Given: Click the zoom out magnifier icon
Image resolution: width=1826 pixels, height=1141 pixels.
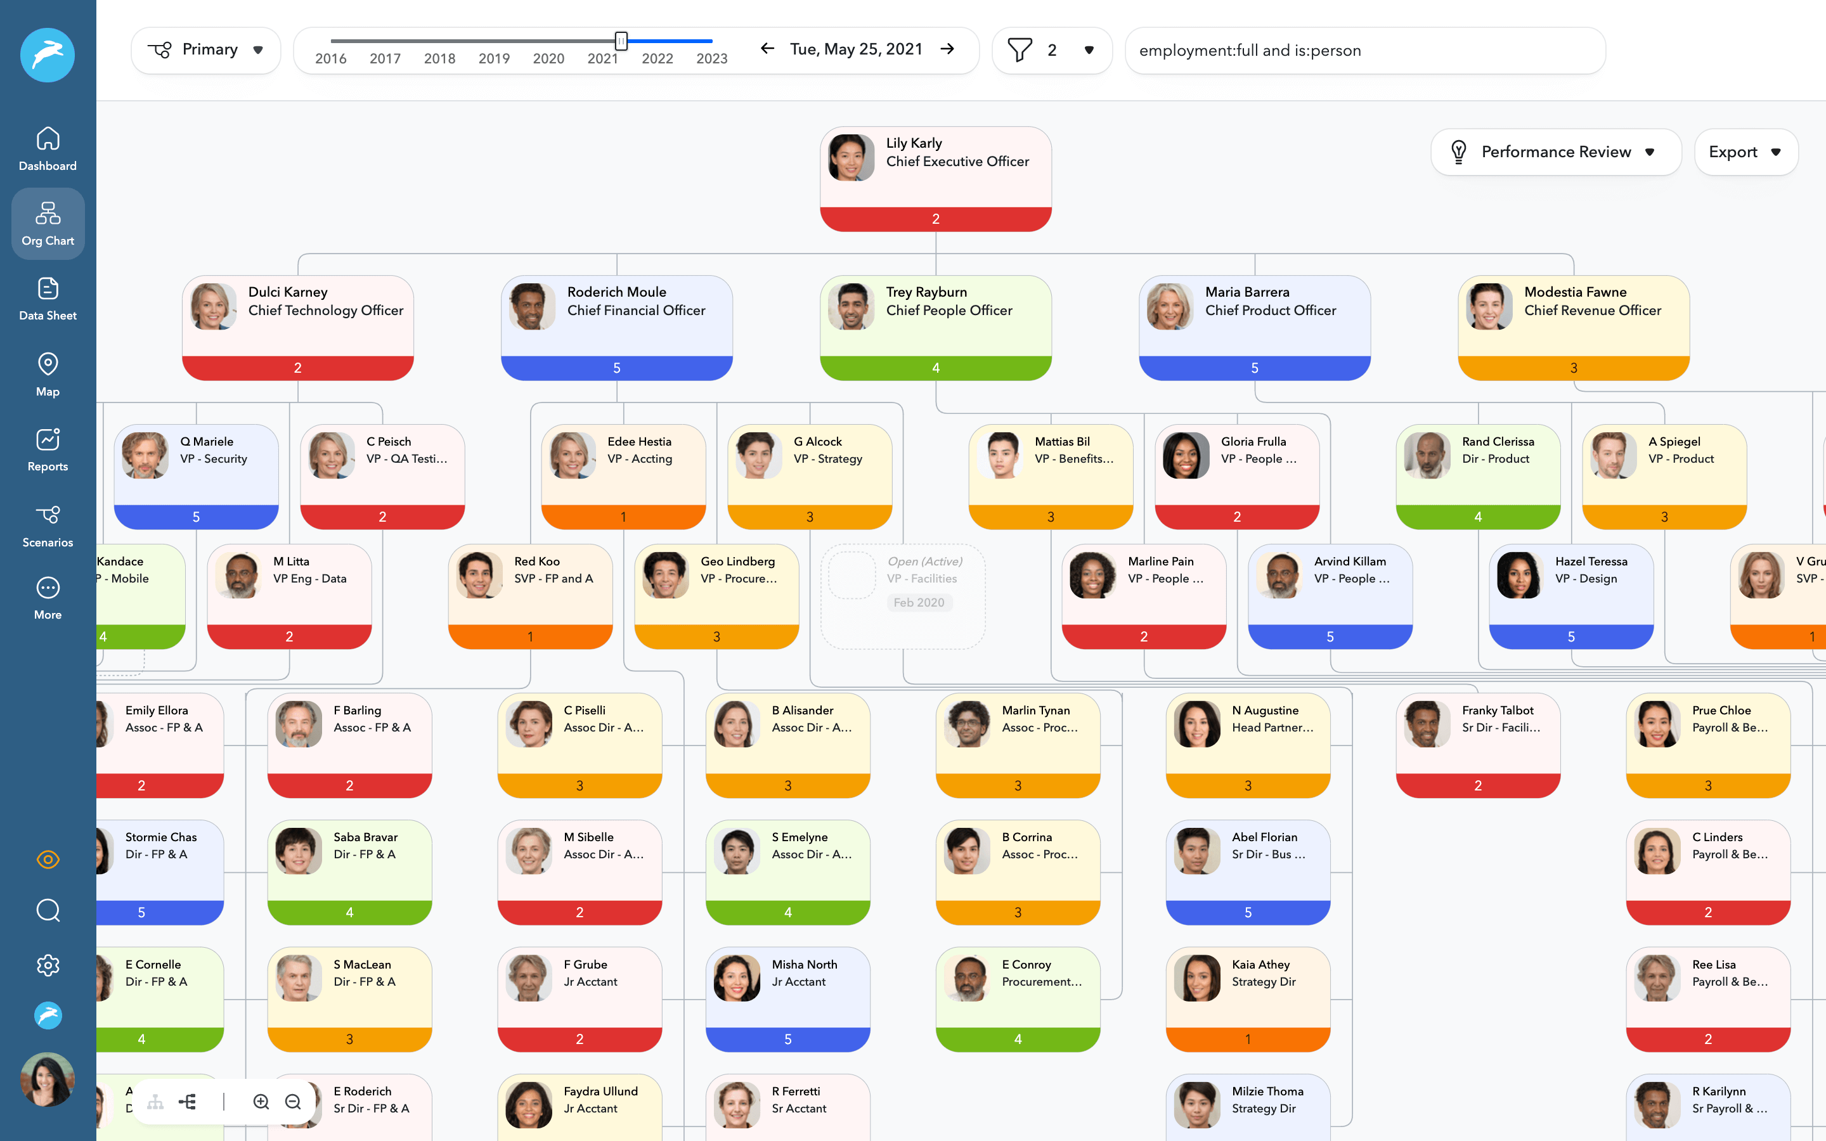Looking at the screenshot, I should (293, 1102).
